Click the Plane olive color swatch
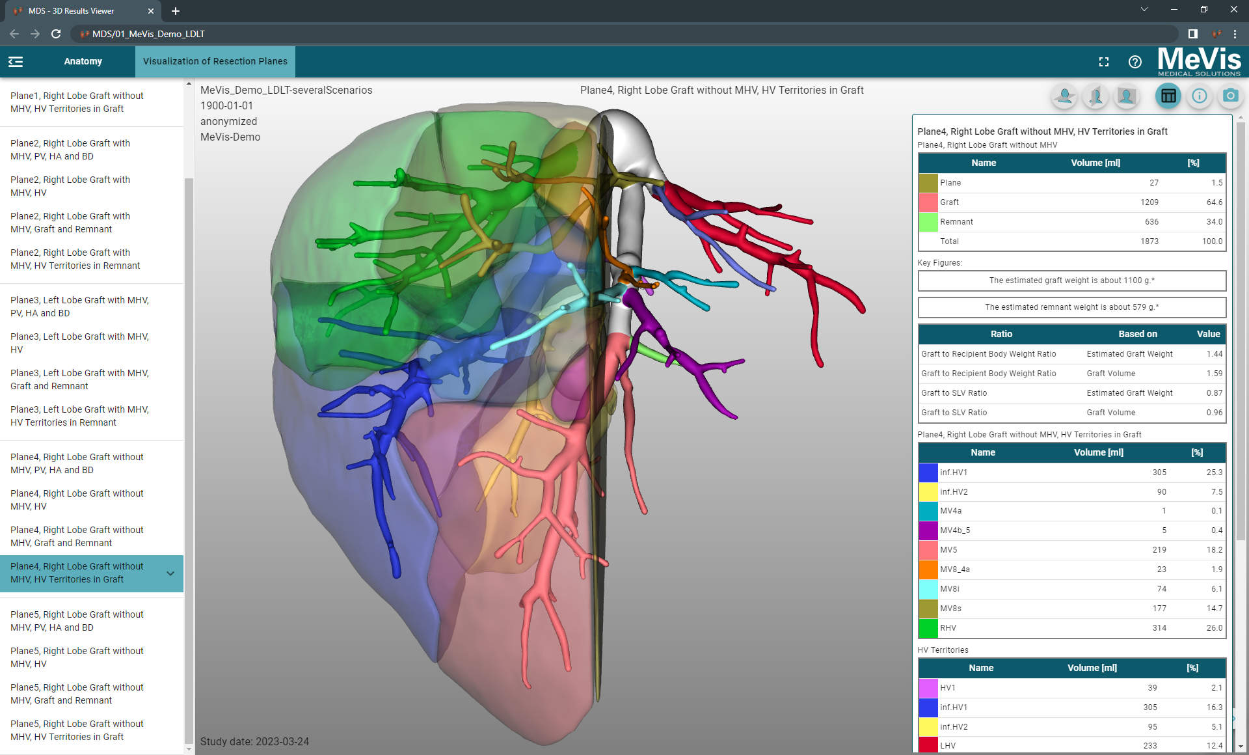 [928, 183]
